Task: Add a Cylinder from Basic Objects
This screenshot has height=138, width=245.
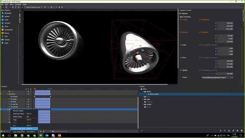Action: [6, 23]
